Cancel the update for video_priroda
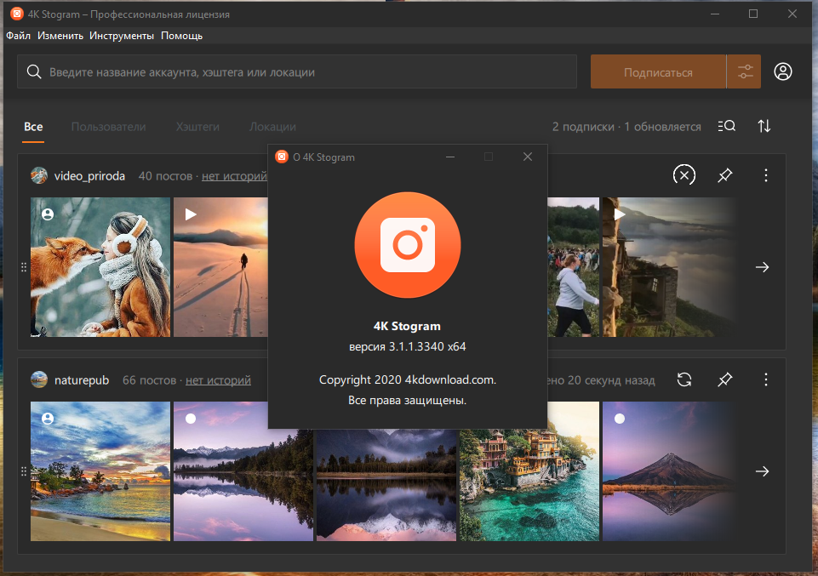818x576 pixels. pyautogui.click(x=684, y=175)
